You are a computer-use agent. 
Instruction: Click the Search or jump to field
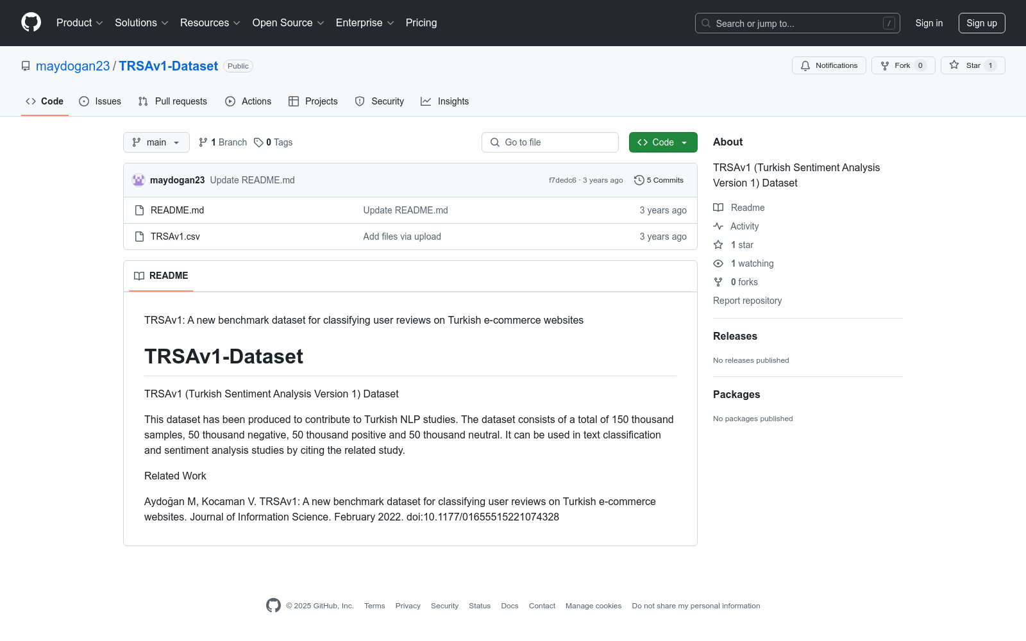(x=798, y=23)
